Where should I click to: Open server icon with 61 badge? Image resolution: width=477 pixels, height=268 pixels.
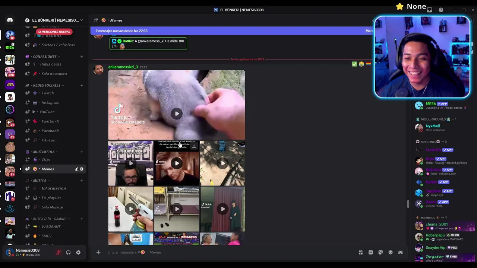[x=10, y=134]
